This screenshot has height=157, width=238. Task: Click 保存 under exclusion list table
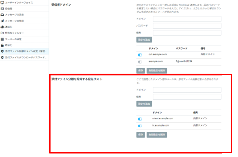(140, 135)
